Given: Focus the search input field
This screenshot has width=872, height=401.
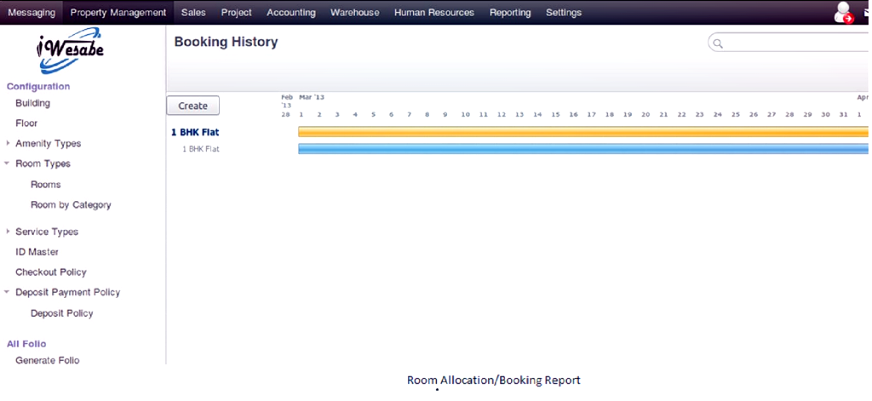Looking at the screenshot, I should pos(792,43).
